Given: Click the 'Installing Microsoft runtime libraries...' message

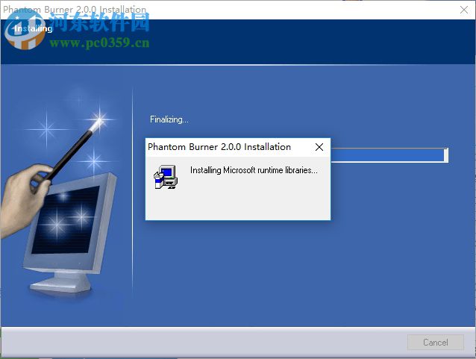Looking at the screenshot, I should click(x=254, y=170).
